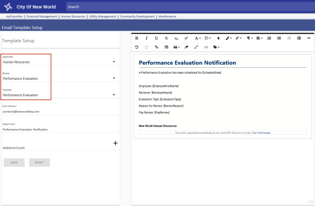Image resolution: width=315 pixels, height=206 pixels.
Task: Apply strikethrough to text
Action: 167,38
